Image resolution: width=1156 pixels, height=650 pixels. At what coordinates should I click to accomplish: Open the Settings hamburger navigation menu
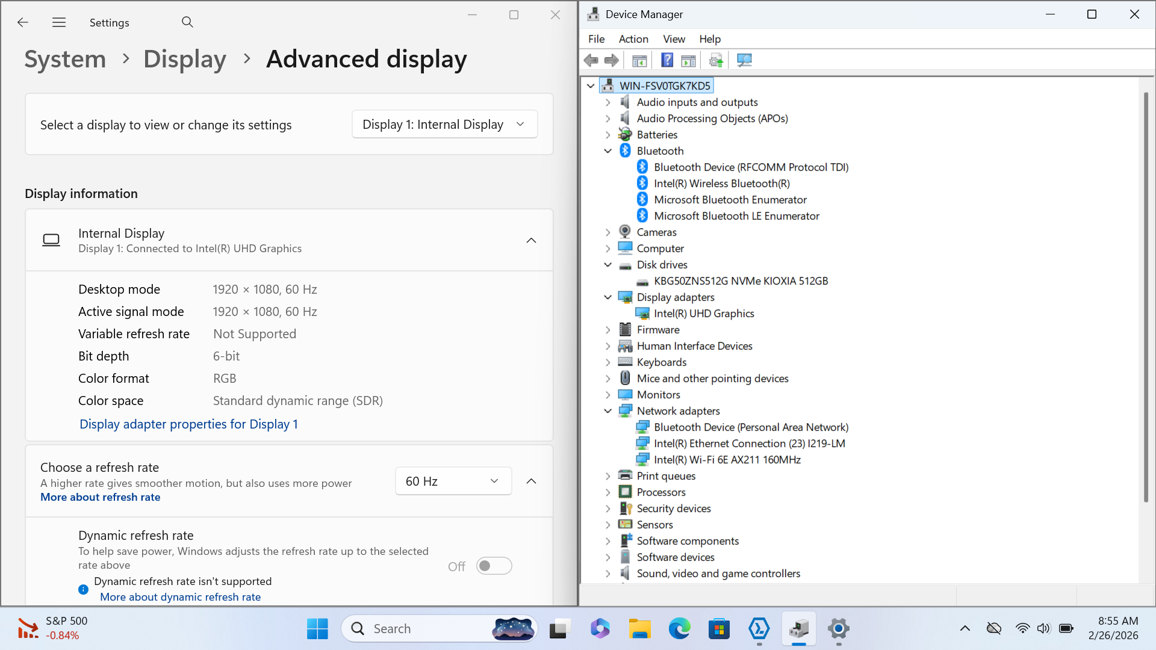coord(59,22)
